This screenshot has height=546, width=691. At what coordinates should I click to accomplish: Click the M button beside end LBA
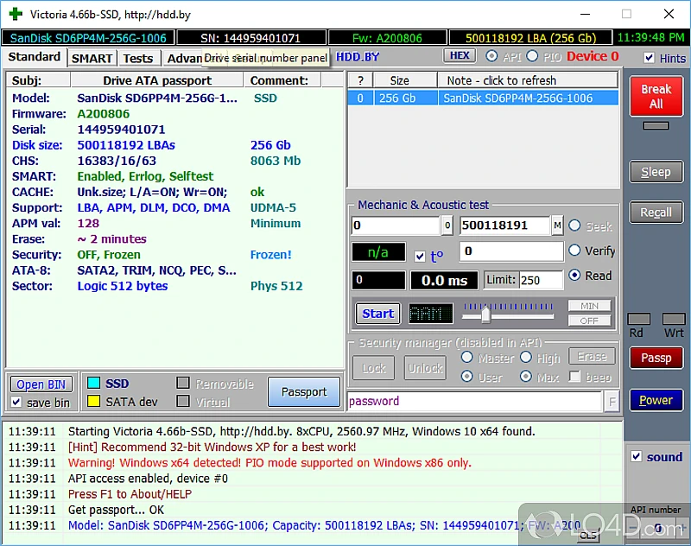[557, 225]
